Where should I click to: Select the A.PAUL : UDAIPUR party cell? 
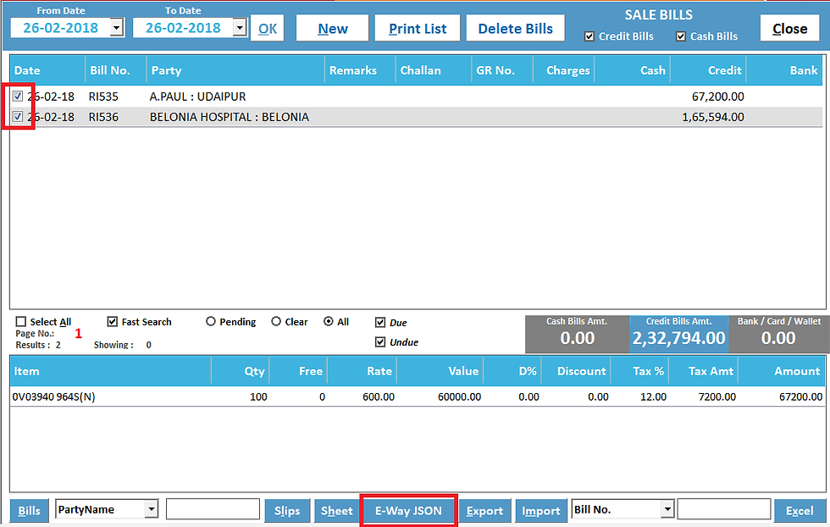[x=197, y=97]
